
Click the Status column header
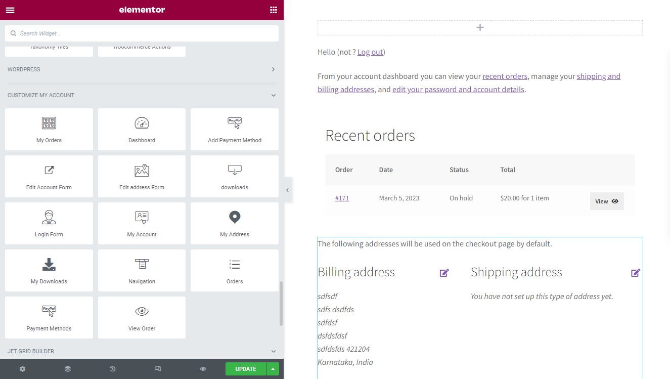pos(459,170)
